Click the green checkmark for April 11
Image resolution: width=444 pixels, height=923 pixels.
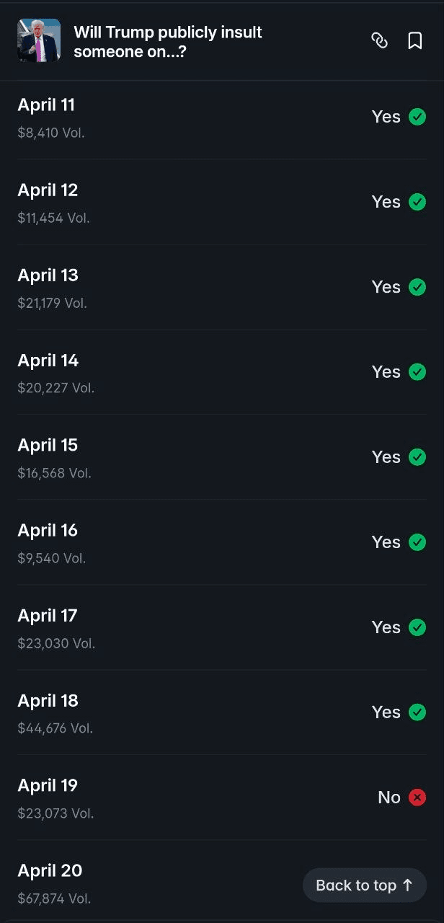point(417,117)
